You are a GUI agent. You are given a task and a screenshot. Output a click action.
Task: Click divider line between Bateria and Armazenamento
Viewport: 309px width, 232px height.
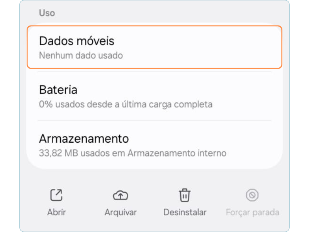(x=154, y=120)
